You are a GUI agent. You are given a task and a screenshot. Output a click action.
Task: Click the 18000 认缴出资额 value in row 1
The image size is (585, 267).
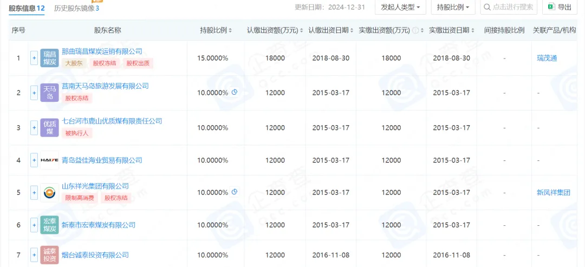pyautogui.click(x=275, y=58)
